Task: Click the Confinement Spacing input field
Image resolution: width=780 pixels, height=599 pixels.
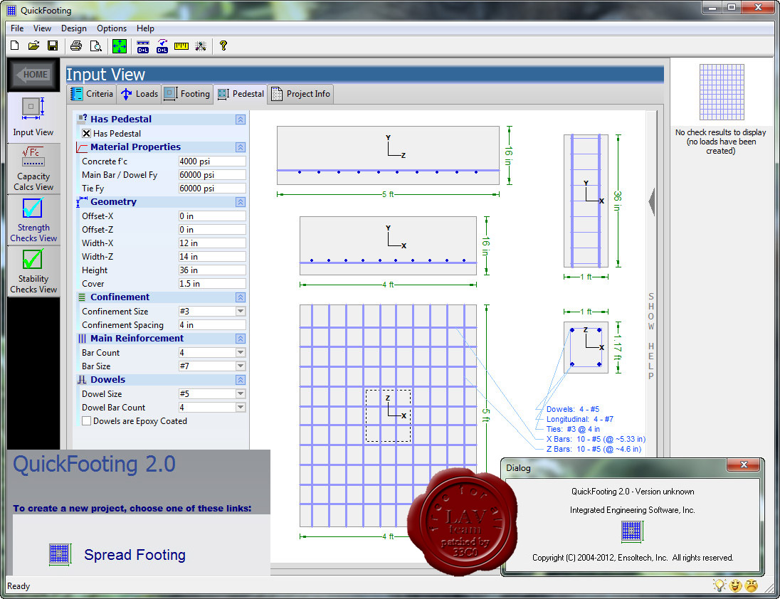Action: point(212,324)
